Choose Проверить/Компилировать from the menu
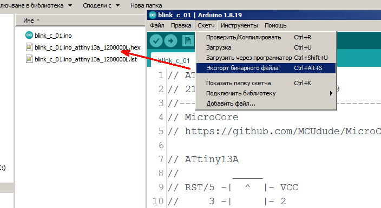The height and width of the screenshot is (208, 381). tap(266, 37)
